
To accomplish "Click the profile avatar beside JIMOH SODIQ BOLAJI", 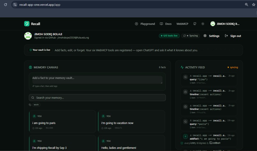I will tap(28, 36).
